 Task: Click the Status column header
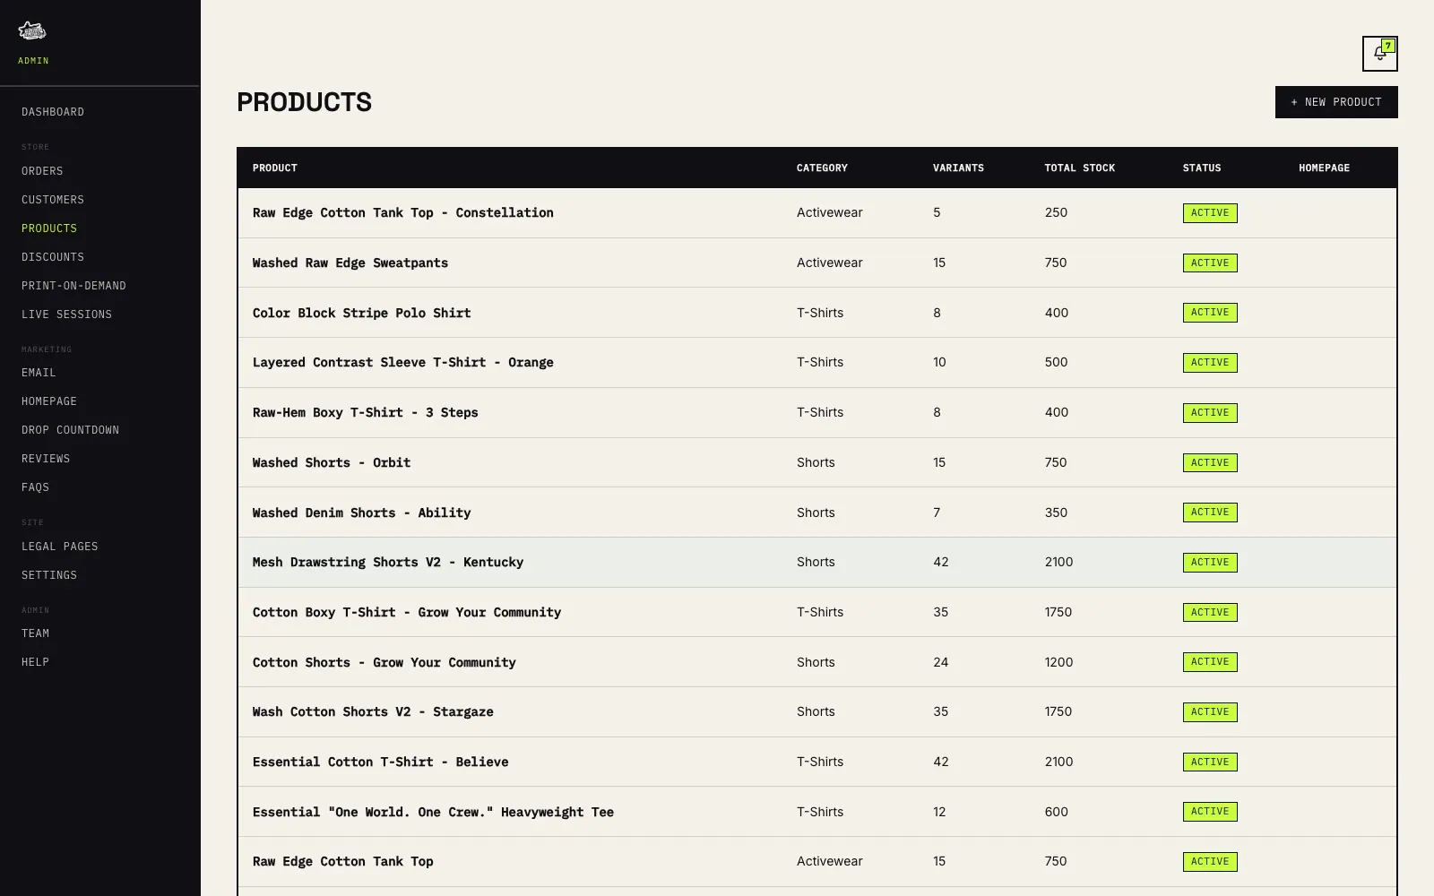1202,168
